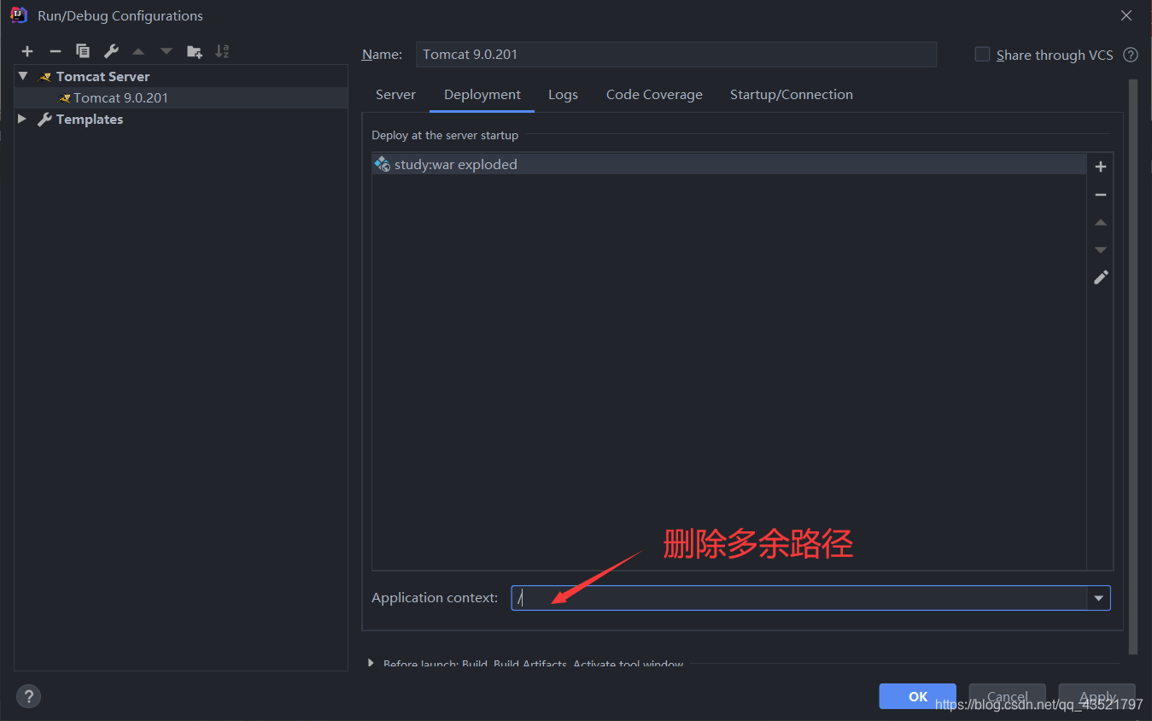Move the deployment artifact up
This screenshot has width=1152, height=721.
pyautogui.click(x=1101, y=222)
